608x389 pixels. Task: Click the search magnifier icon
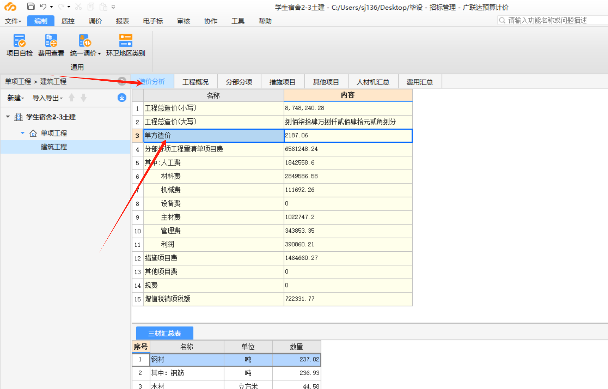coord(502,20)
